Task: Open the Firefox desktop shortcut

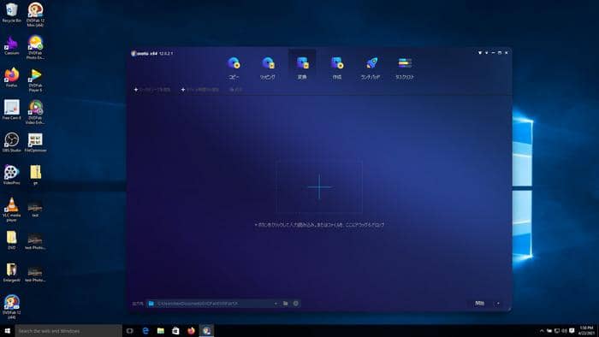Action: click(x=11, y=78)
